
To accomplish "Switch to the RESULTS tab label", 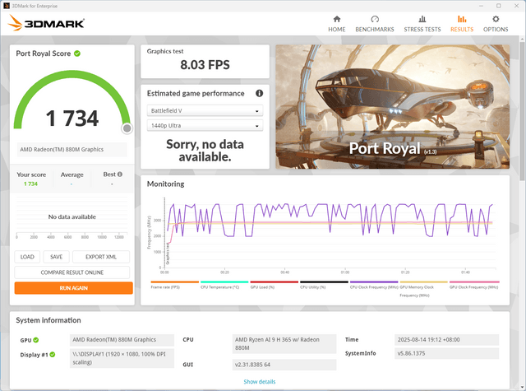I will [462, 30].
